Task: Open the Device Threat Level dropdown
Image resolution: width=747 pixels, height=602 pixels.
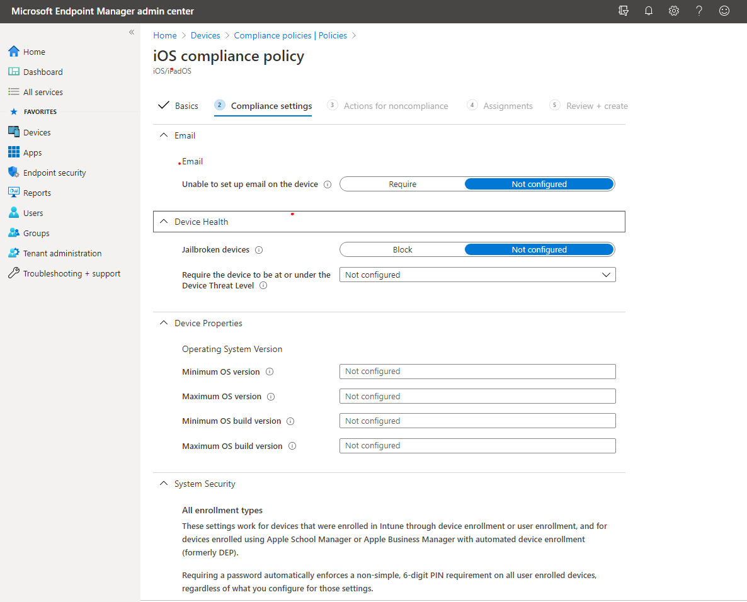Action: click(x=477, y=275)
